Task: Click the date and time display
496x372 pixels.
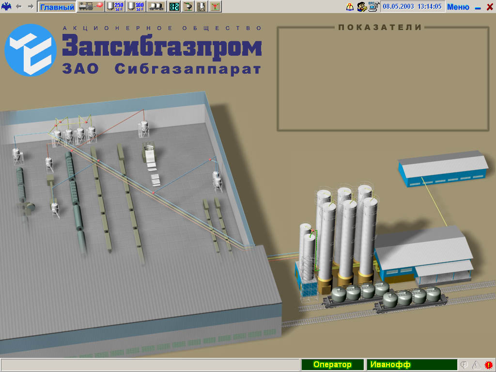Action: [412, 7]
